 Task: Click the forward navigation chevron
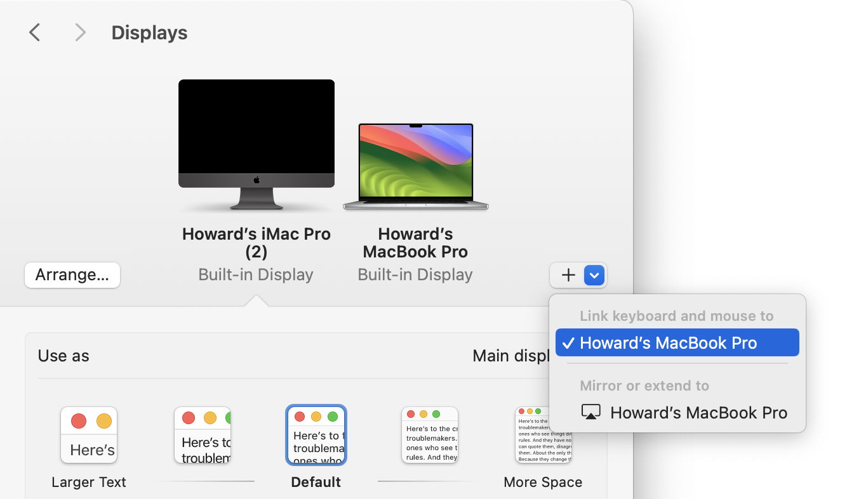click(80, 32)
